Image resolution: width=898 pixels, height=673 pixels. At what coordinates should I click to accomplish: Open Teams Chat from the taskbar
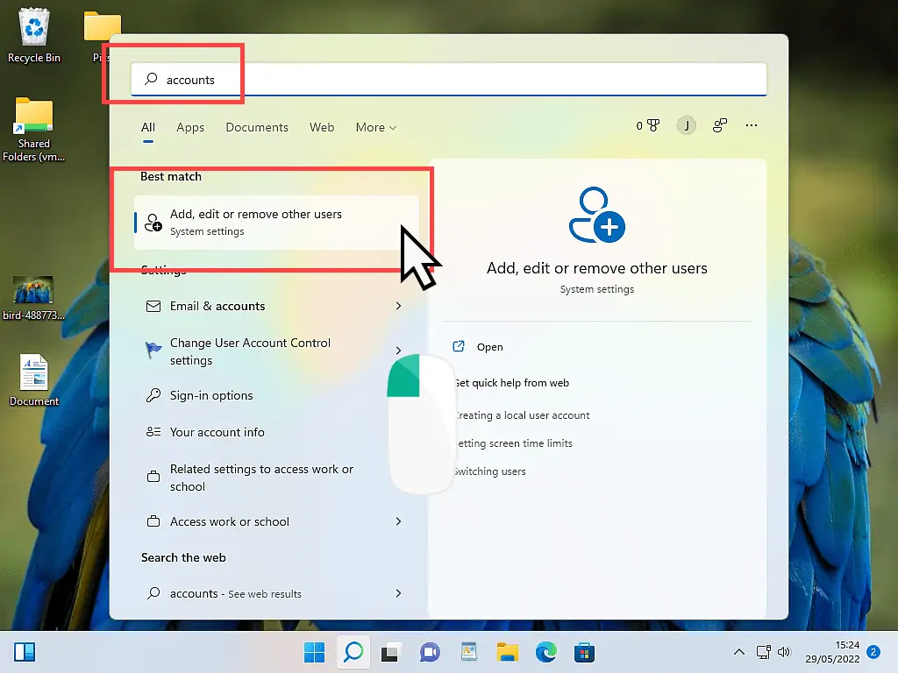coord(429,652)
